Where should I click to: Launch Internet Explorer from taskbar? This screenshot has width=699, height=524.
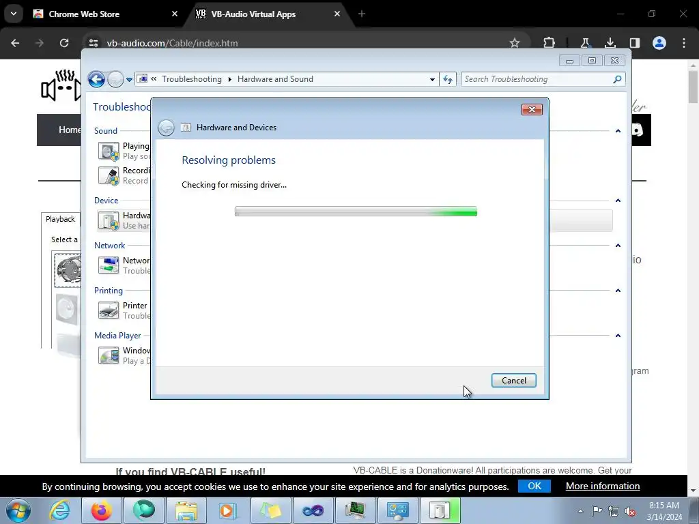click(x=59, y=510)
